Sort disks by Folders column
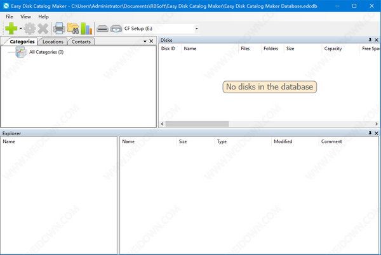The height and width of the screenshot is (255, 381). point(272,48)
